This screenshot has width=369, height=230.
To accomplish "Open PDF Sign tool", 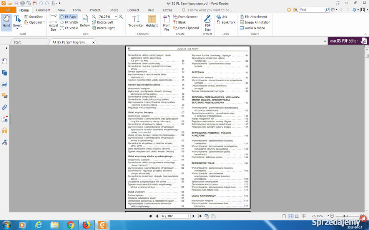I will 208,23.
